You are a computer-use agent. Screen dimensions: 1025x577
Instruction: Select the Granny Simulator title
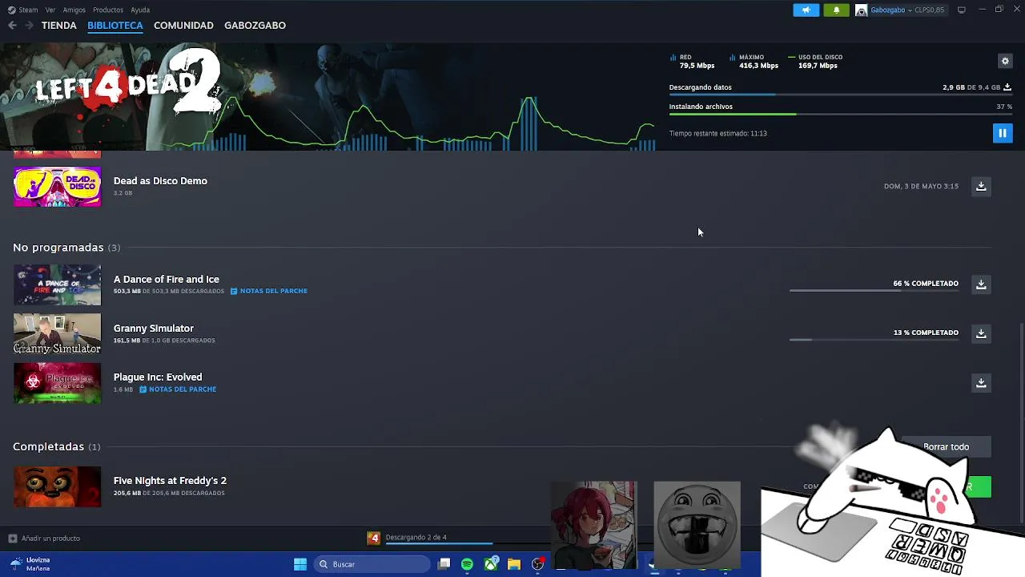pos(154,329)
